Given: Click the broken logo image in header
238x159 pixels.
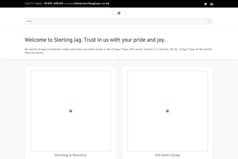Looking at the screenshot, I should (119, 13).
